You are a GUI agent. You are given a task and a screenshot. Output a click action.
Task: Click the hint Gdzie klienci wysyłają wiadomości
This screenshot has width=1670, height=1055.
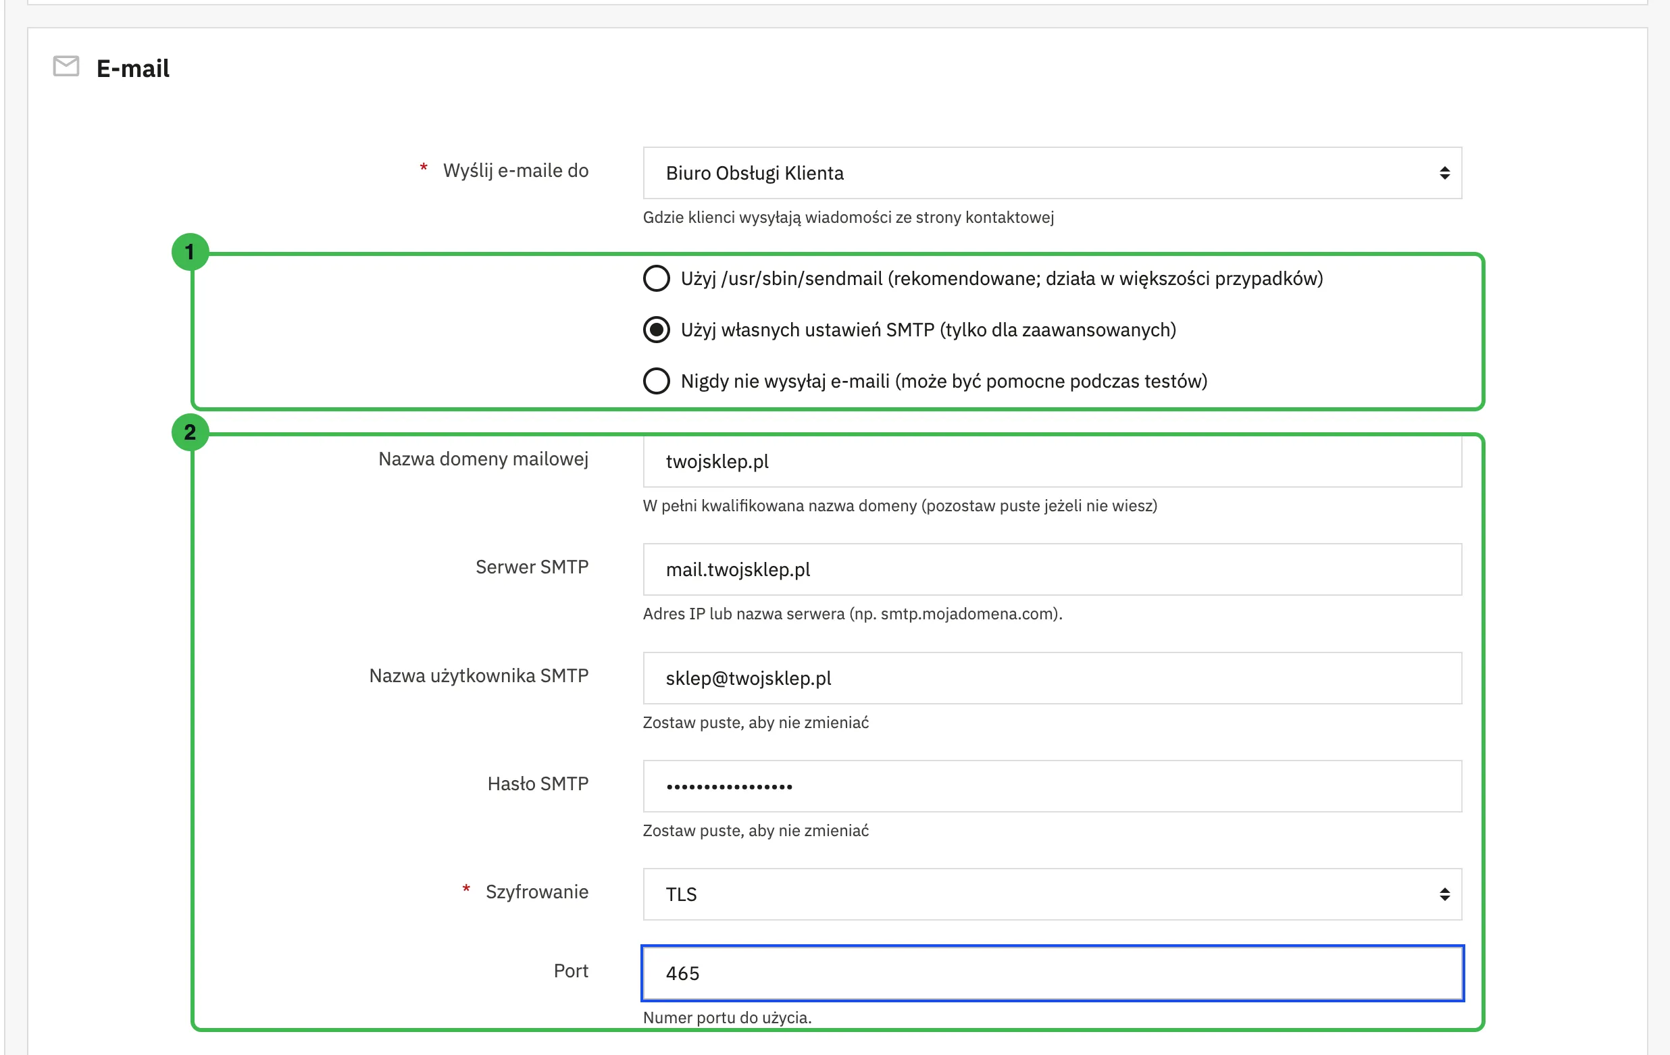tap(849, 217)
